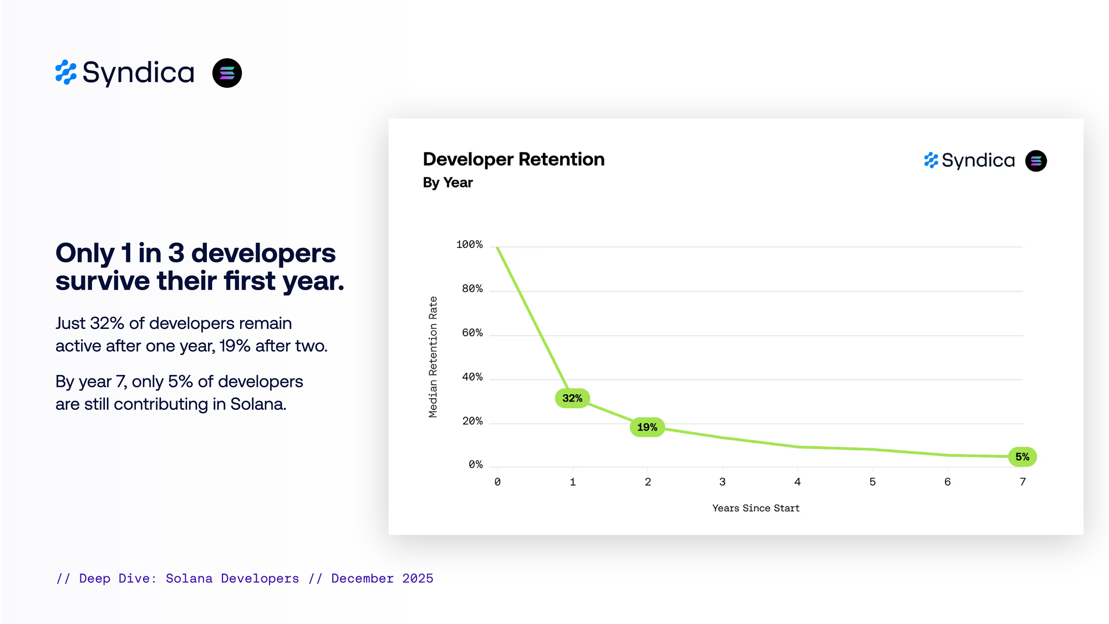Click the 5% data label bubble

pyautogui.click(x=1022, y=456)
